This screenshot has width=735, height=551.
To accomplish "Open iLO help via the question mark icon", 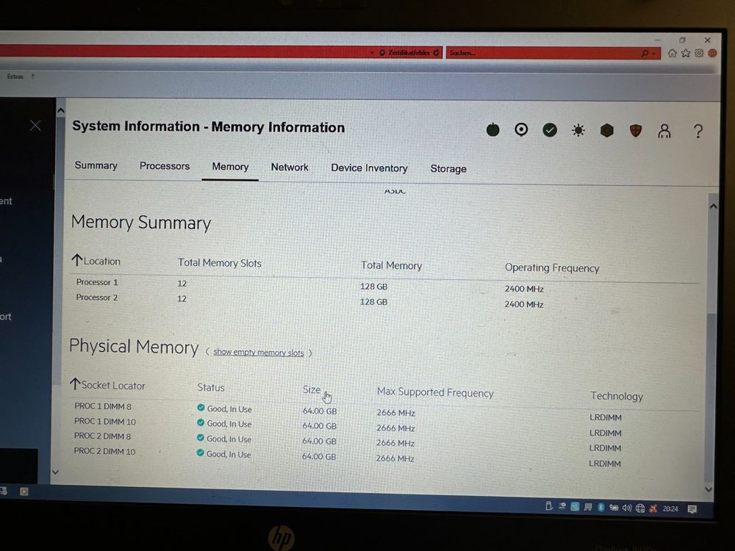I will pos(698,131).
